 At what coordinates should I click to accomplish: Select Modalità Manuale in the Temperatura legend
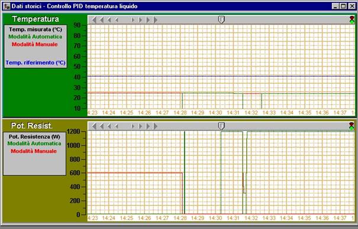click(35, 44)
